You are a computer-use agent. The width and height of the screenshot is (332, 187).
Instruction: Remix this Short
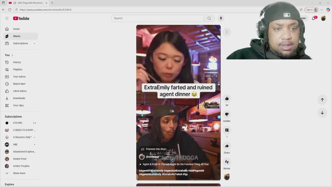[x=227, y=162]
